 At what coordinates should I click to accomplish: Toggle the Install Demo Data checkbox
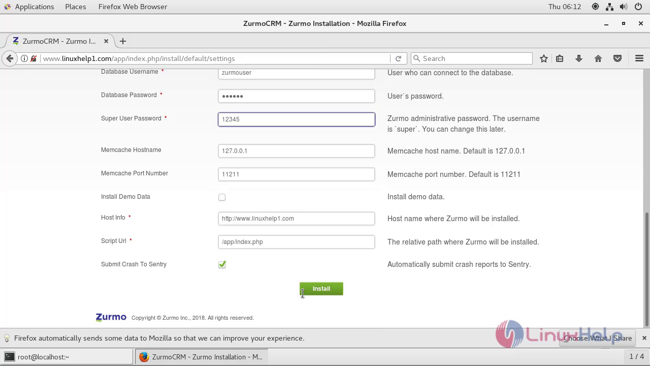click(222, 197)
